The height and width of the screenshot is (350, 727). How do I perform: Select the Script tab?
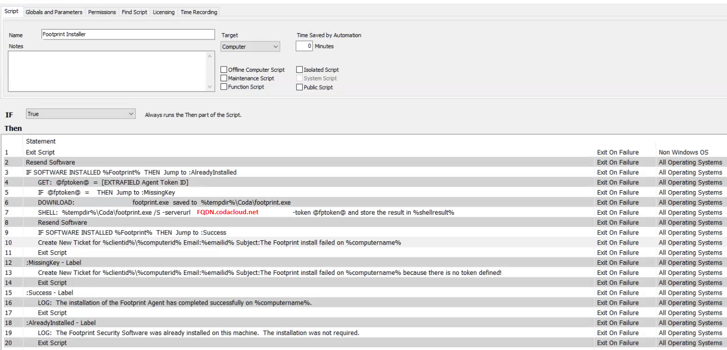12,12
